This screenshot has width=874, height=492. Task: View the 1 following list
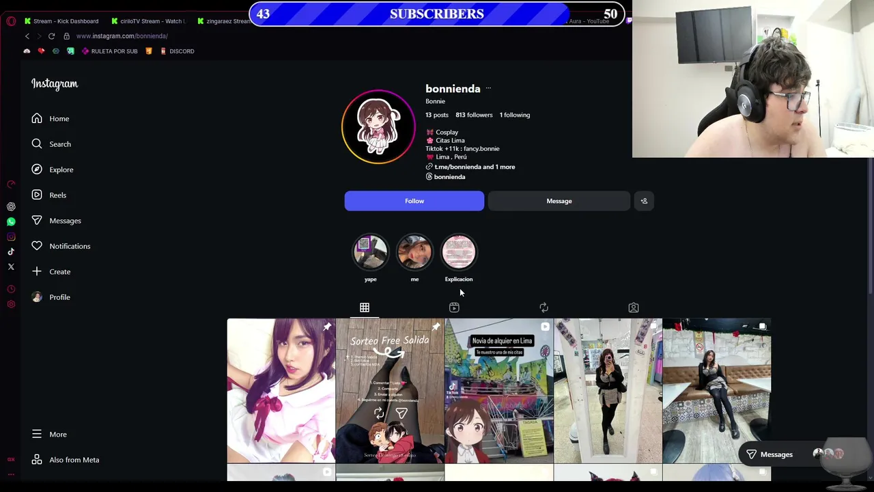(x=515, y=115)
